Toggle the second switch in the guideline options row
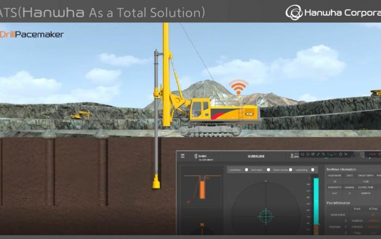This screenshot has height=239, width=381. tap(268, 170)
